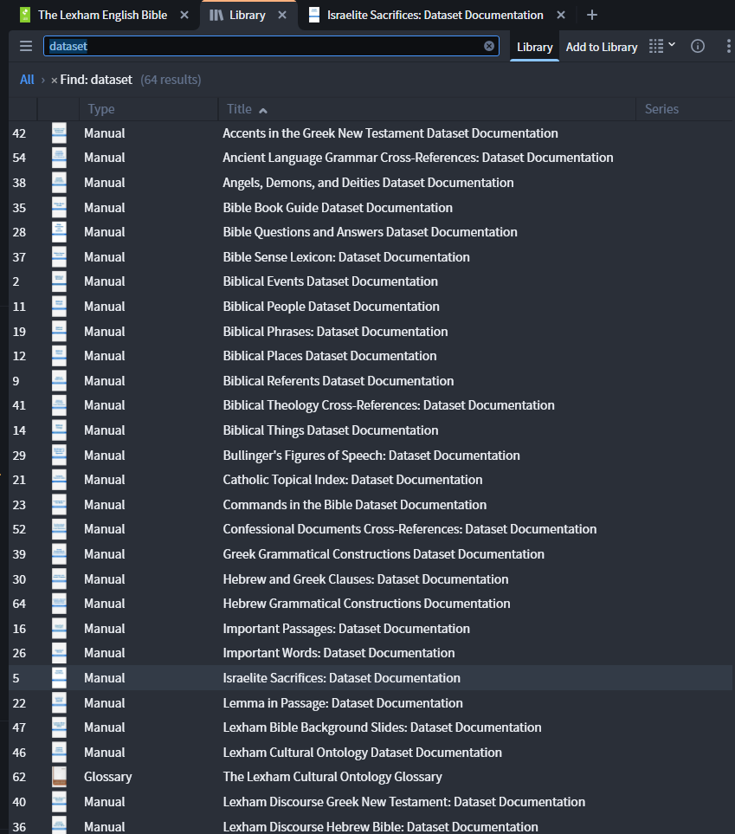The width and height of the screenshot is (735, 834).
Task: Open Biblical Phrases: Dataset Documentation
Action: click(x=335, y=332)
